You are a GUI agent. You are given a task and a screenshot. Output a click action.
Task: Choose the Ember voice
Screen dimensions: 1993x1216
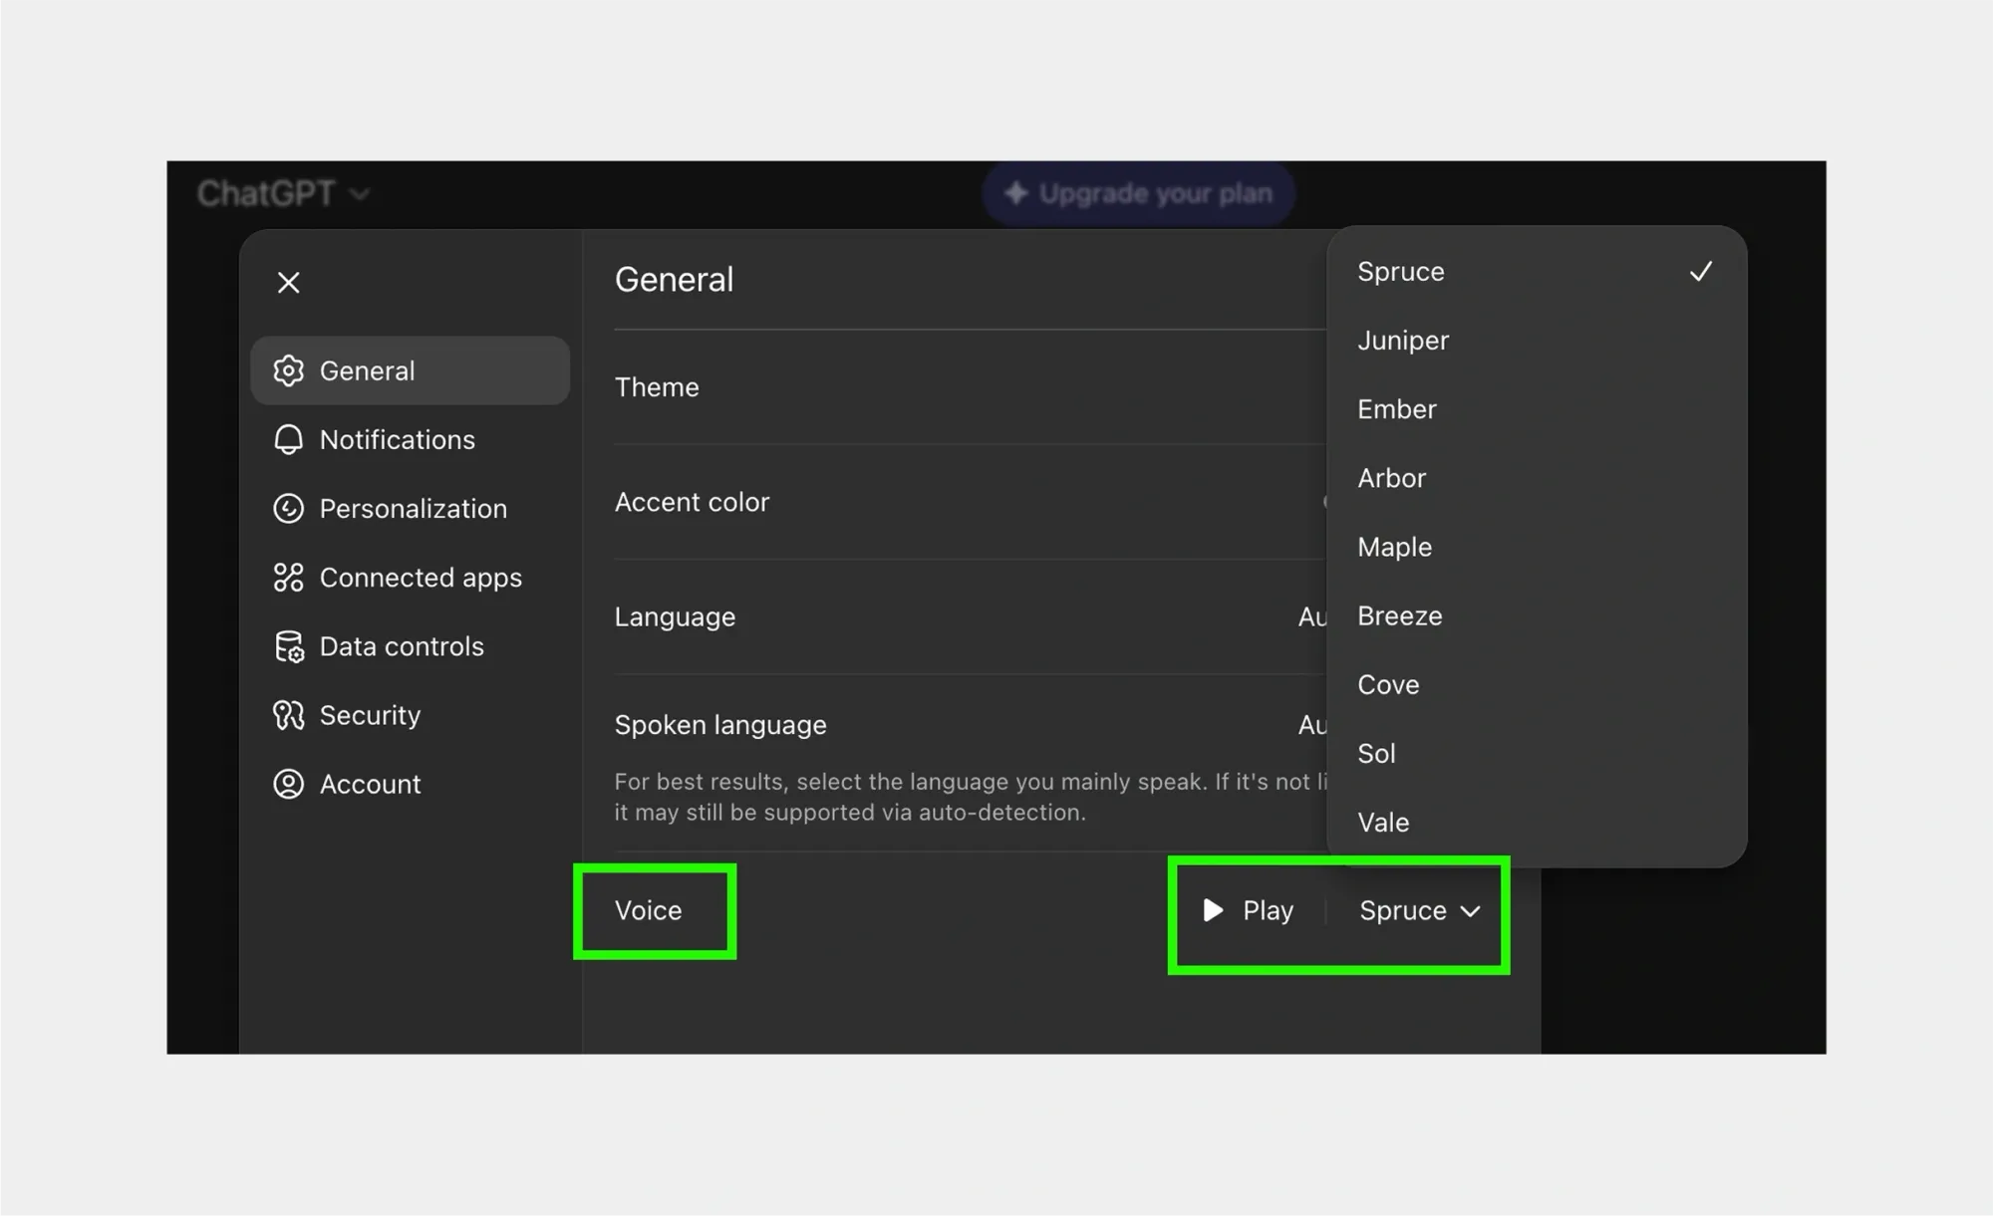(1396, 409)
